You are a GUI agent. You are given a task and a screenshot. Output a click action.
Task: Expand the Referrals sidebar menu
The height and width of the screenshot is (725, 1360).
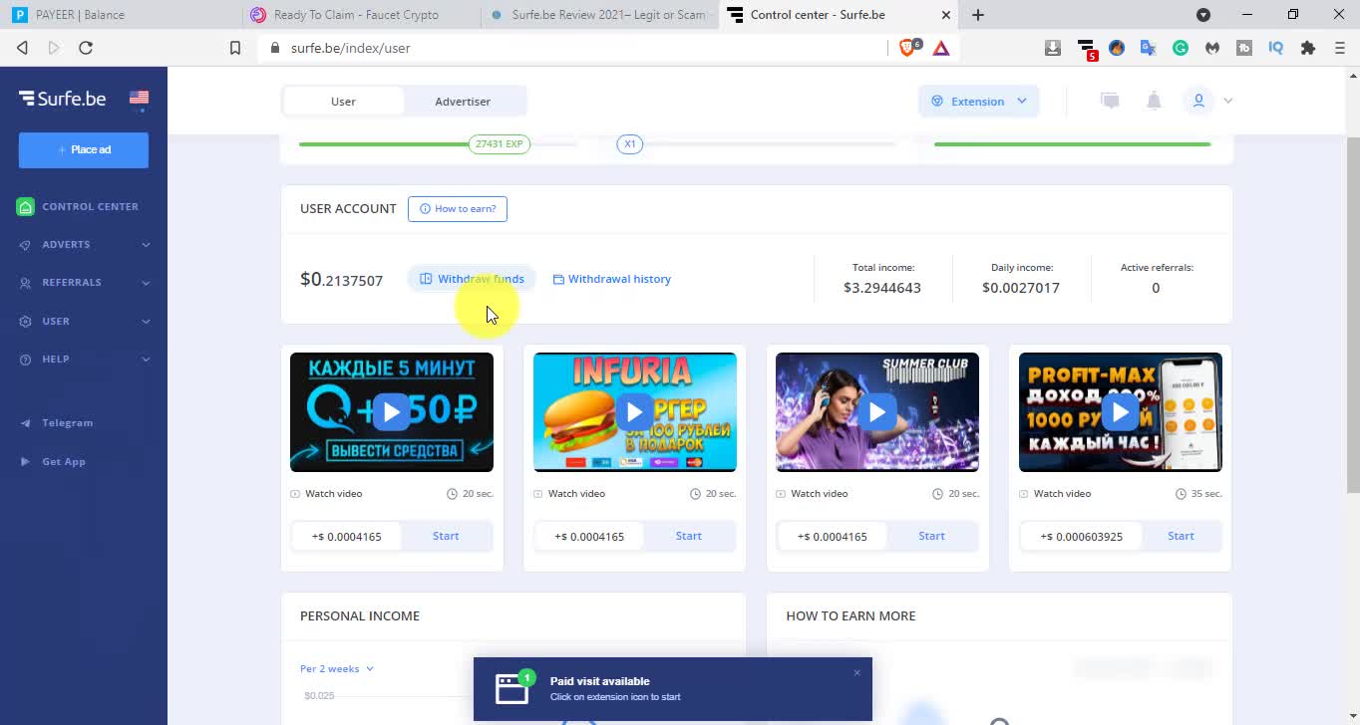pyautogui.click(x=146, y=283)
